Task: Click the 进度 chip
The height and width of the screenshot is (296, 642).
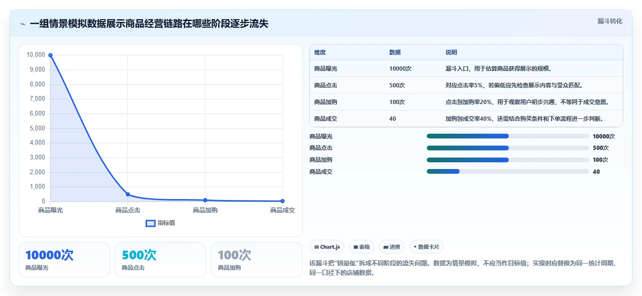Action: point(391,247)
